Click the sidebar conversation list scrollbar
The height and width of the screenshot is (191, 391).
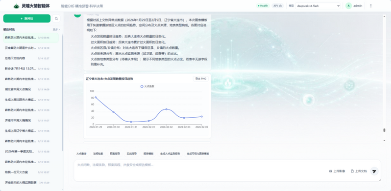(x=62, y=92)
